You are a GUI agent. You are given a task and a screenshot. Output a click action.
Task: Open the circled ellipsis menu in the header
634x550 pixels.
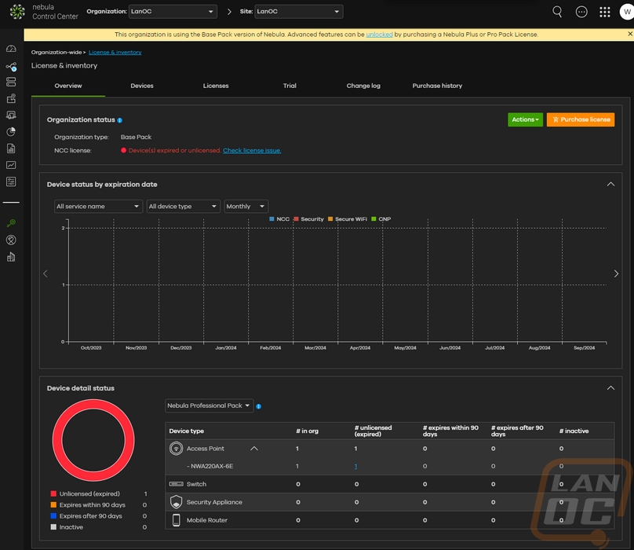click(581, 12)
